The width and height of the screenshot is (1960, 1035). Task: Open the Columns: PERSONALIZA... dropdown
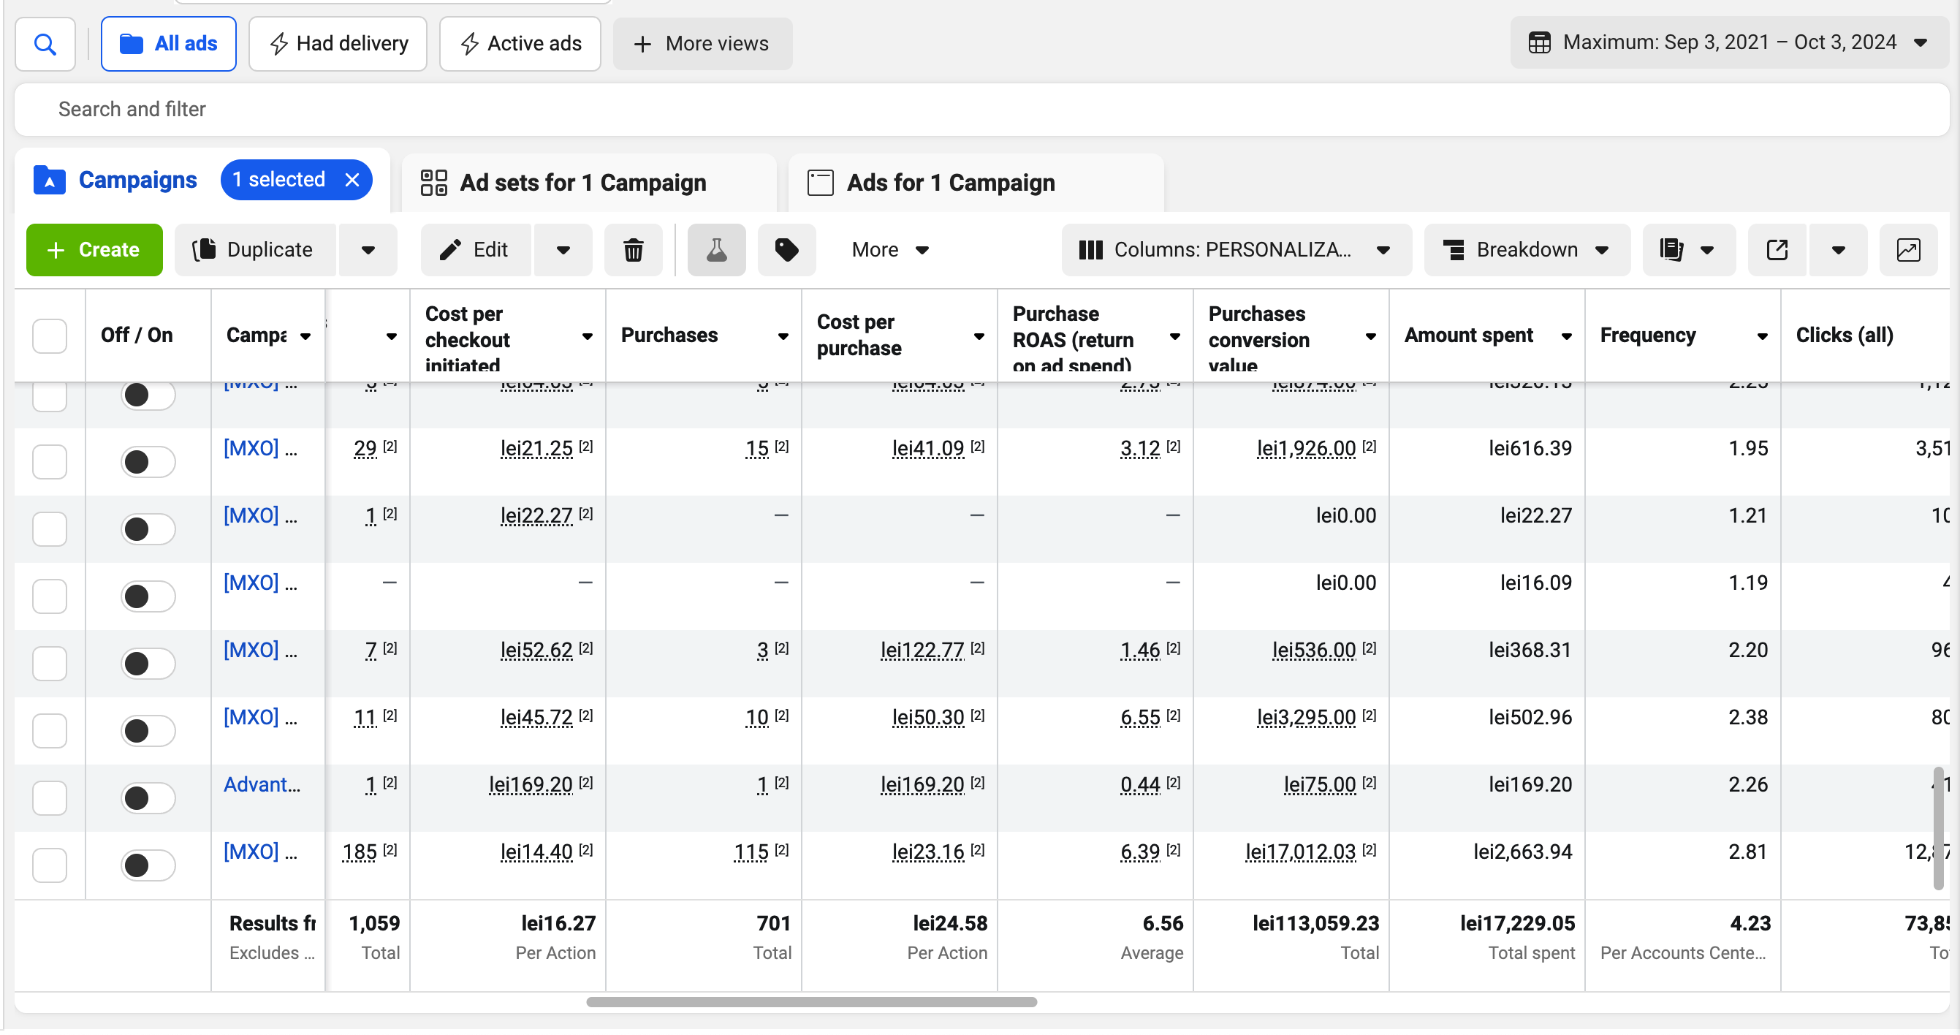tap(1236, 250)
